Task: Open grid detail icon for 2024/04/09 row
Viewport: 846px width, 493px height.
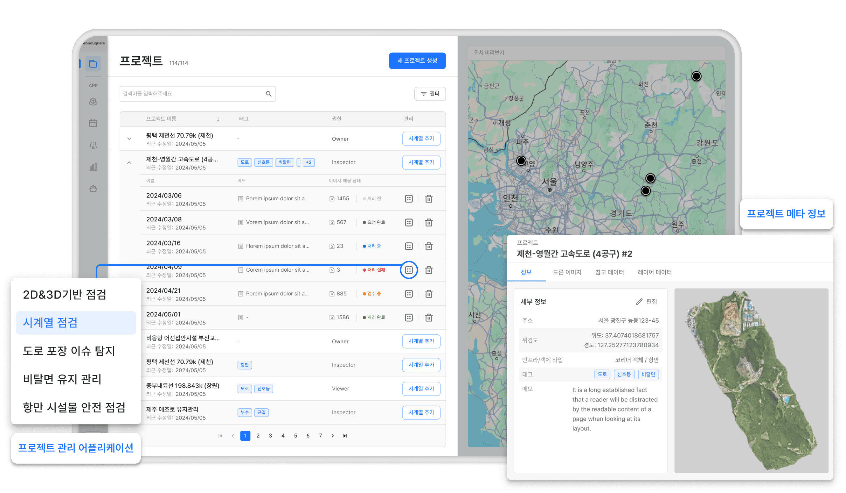Action: [409, 270]
